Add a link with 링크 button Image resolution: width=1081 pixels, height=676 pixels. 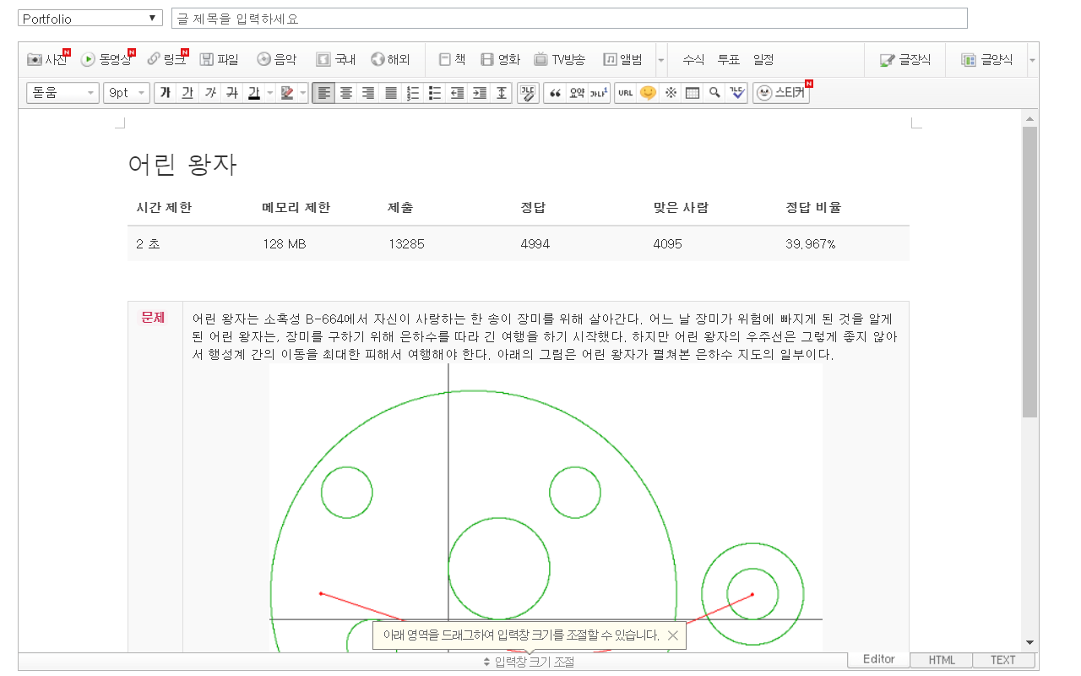[166, 60]
